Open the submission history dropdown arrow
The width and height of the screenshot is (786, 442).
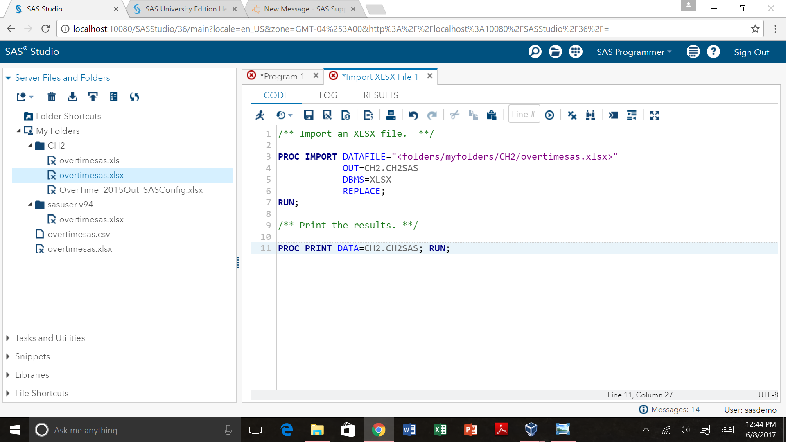click(290, 115)
